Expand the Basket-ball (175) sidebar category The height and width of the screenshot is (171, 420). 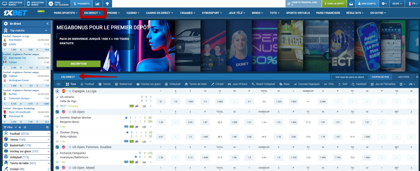click(48, 145)
